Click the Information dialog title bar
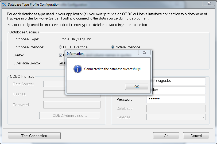 click(102, 53)
